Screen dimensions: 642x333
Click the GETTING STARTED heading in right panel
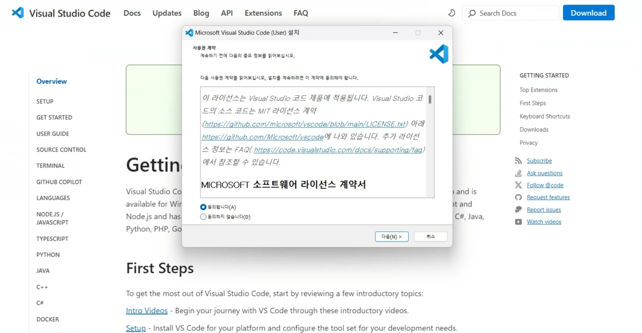tap(544, 75)
